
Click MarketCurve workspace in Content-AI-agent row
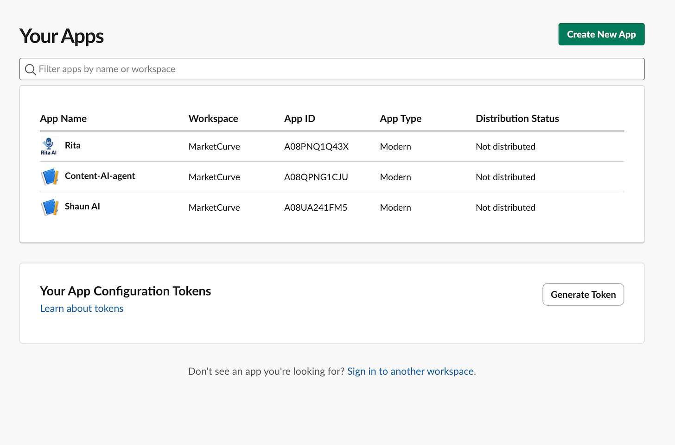click(x=214, y=177)
